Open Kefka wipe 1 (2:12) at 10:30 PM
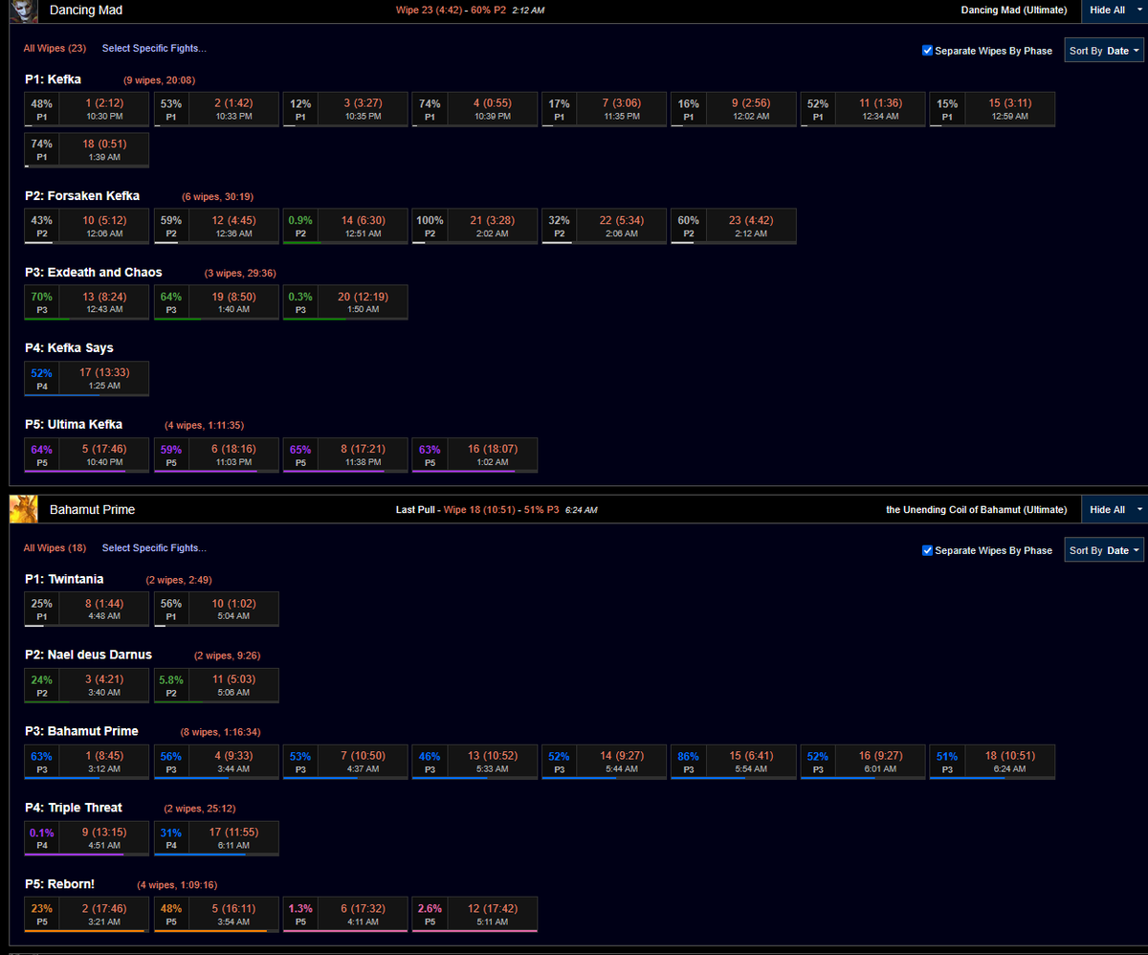This screenshot has width=1148, height=955. pos(87,109)
